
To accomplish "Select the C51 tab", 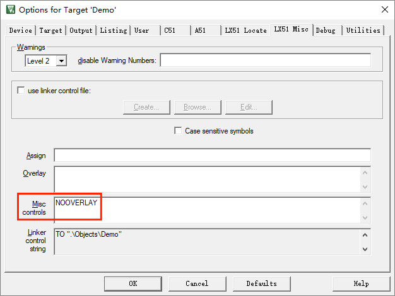I will click(170, 30).
